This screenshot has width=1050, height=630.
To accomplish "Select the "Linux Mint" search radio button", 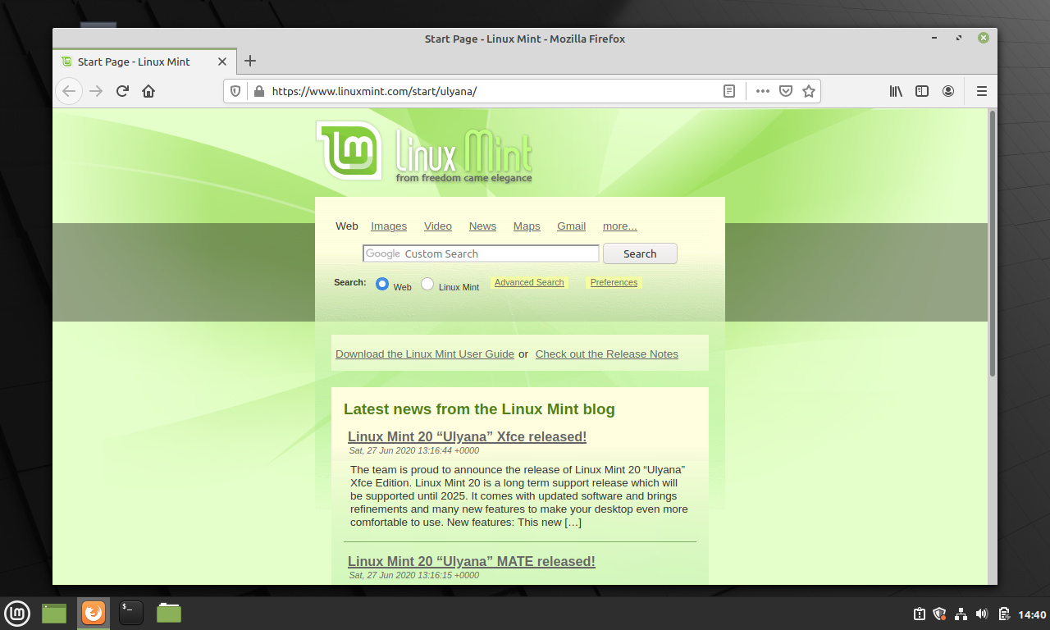I will pos(427,282).
